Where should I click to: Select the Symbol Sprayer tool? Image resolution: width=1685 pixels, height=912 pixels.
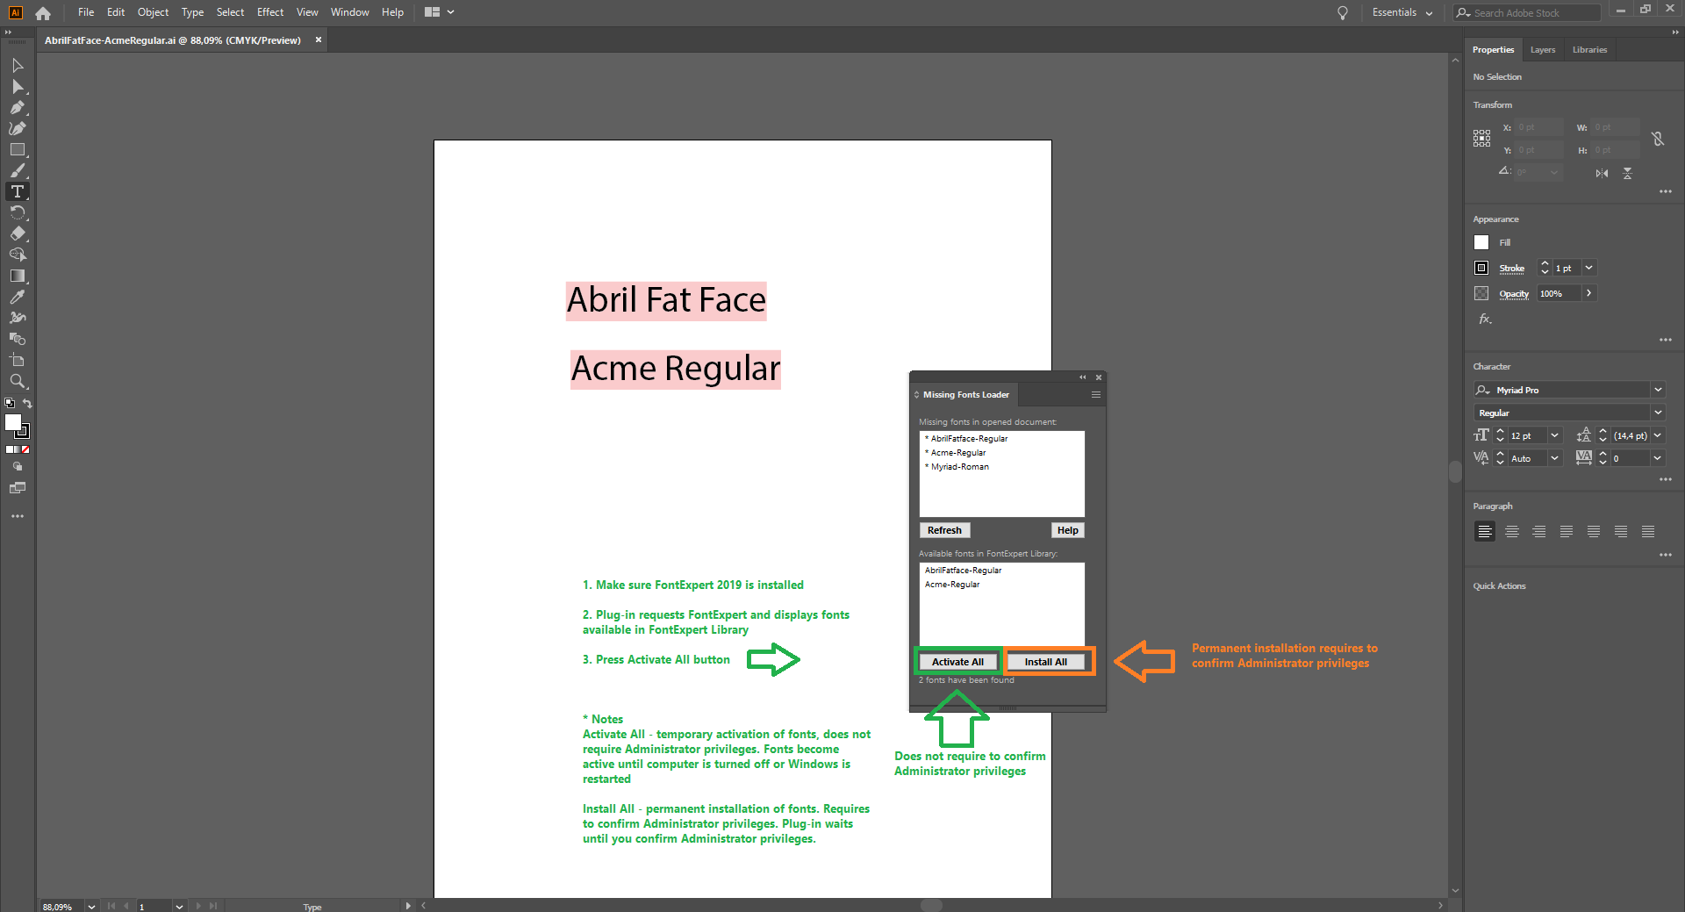(x=17, y=318)
